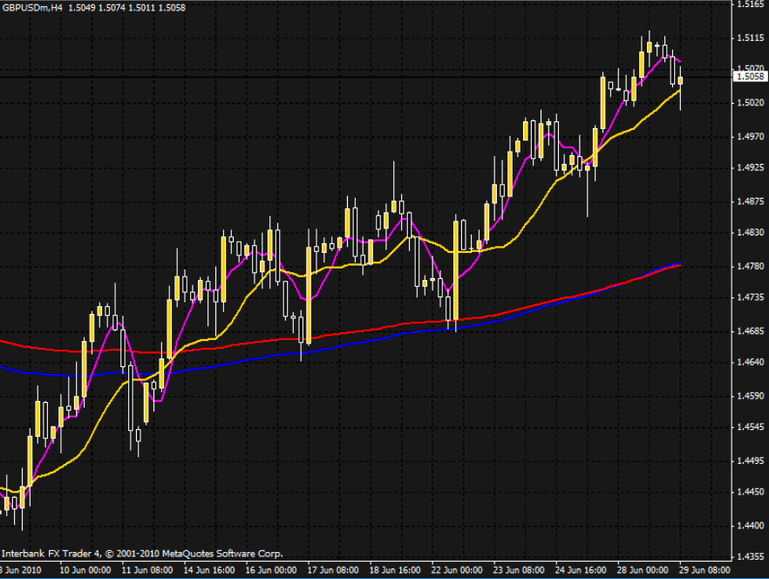Select the 1.5165 price scale label

[751, 4]
